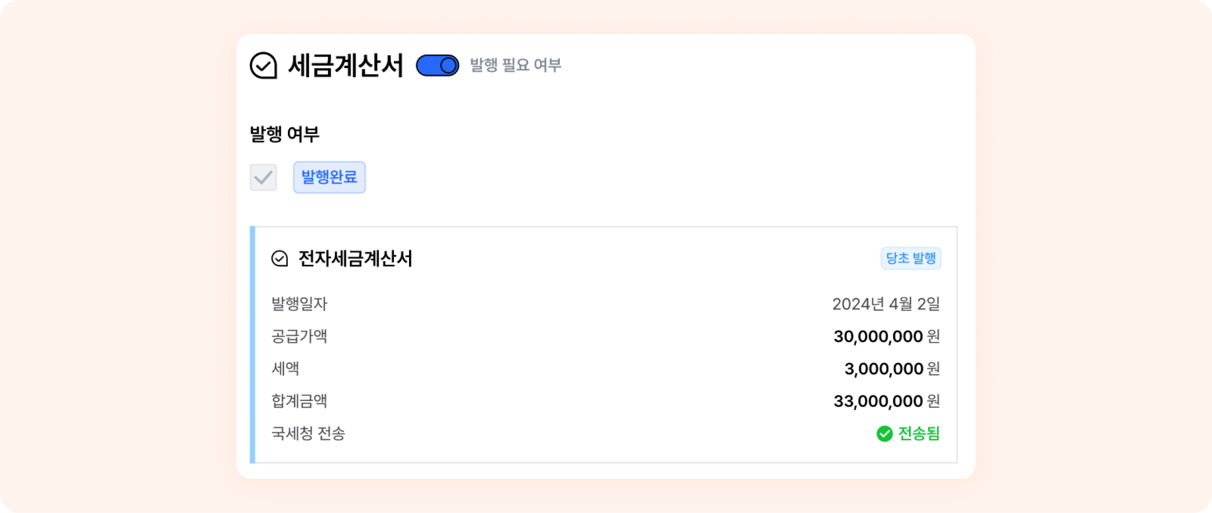
Task: Click the 30,000,000 원 supply amount
Action: click(886, 336)
